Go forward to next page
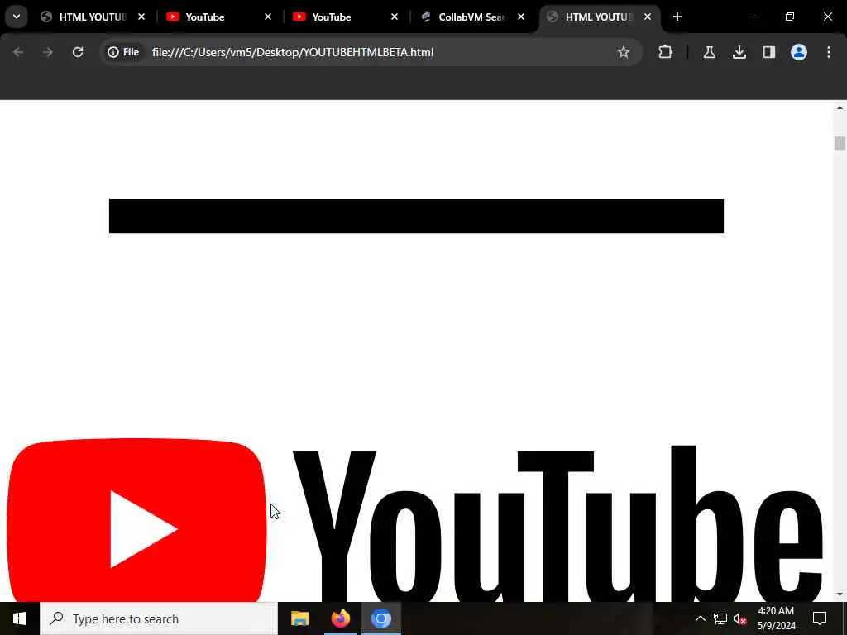The image size is (847, 635). [x=47, y=52]
